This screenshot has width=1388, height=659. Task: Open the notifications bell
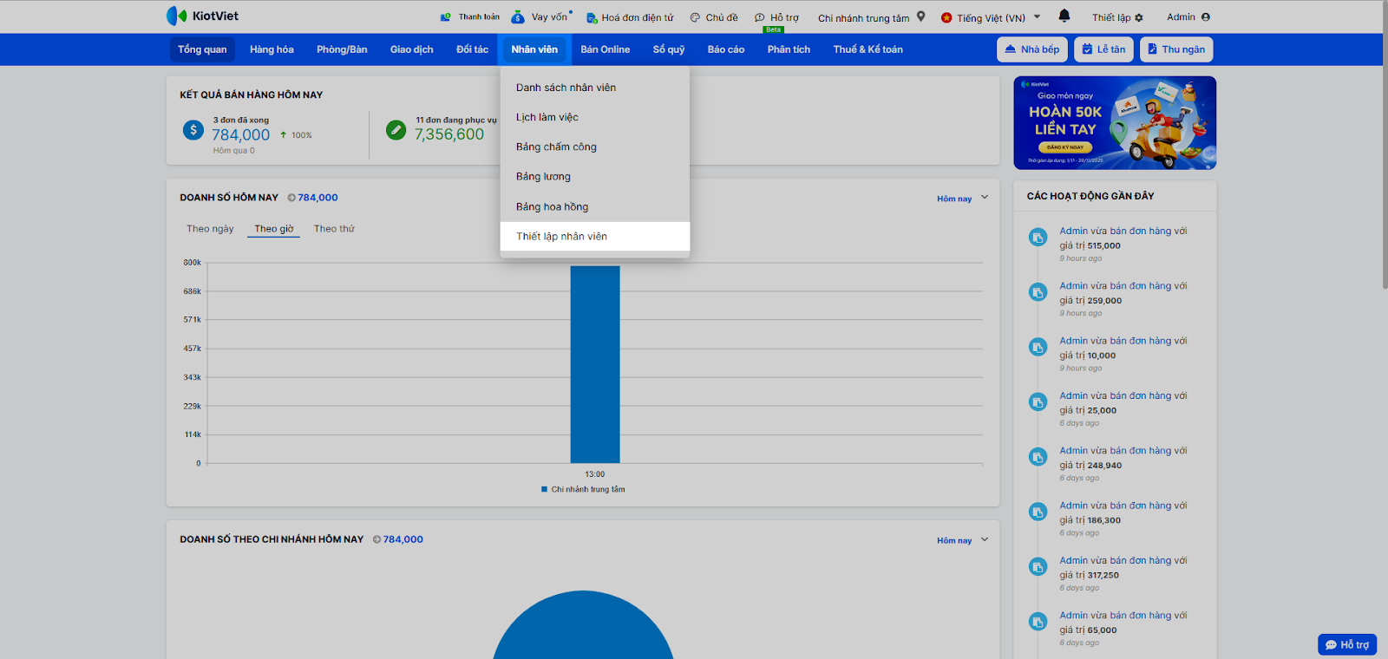click(1064, 16)
